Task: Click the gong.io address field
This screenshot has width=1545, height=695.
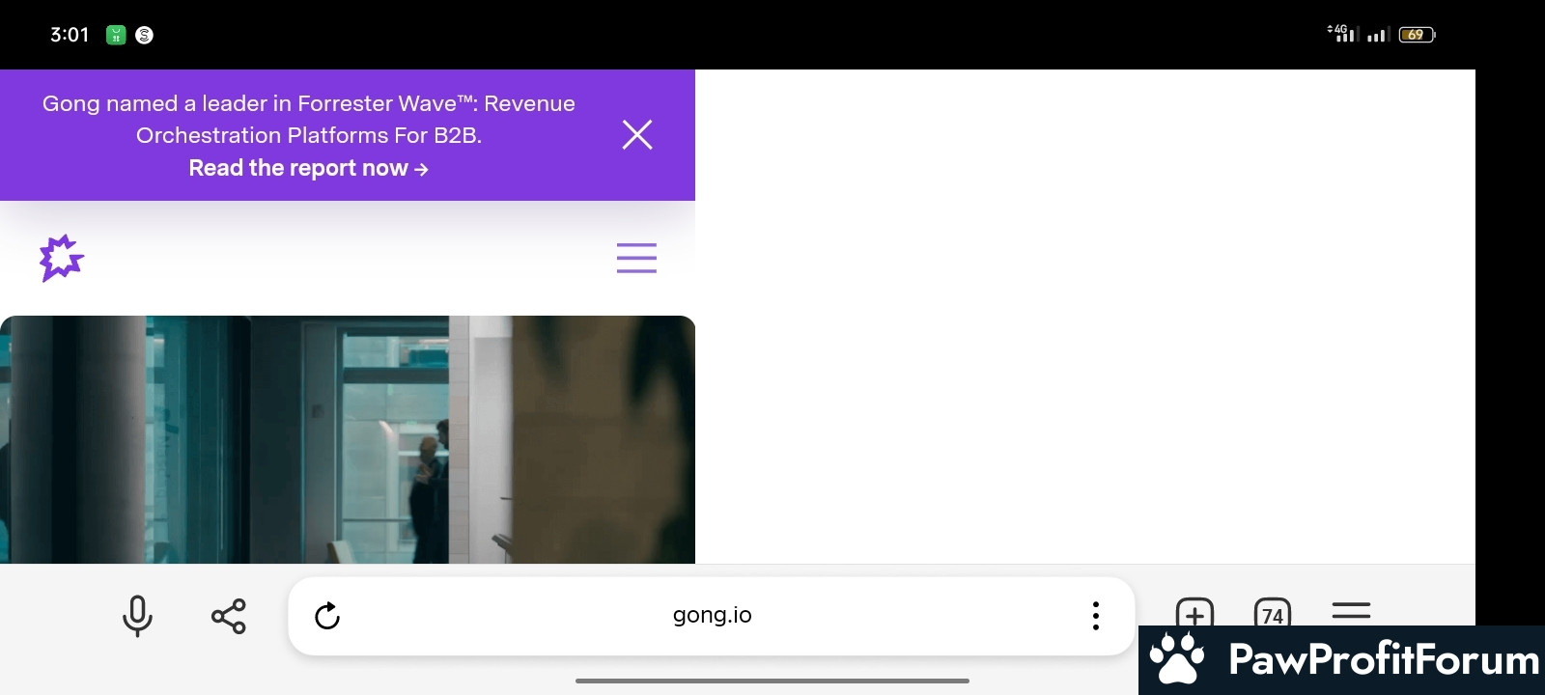Action: (712, 615)
